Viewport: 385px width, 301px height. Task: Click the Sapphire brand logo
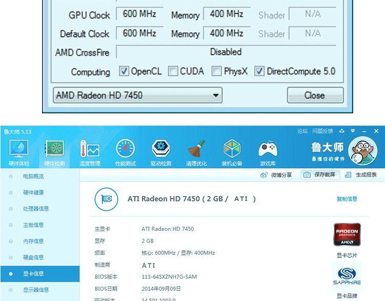pyautogui.click(x=347, y=276)
